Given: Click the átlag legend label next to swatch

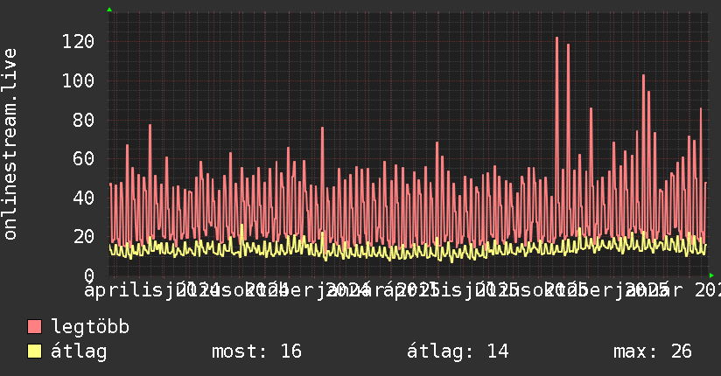Looking at the screenshot, I should coord(79,352).
